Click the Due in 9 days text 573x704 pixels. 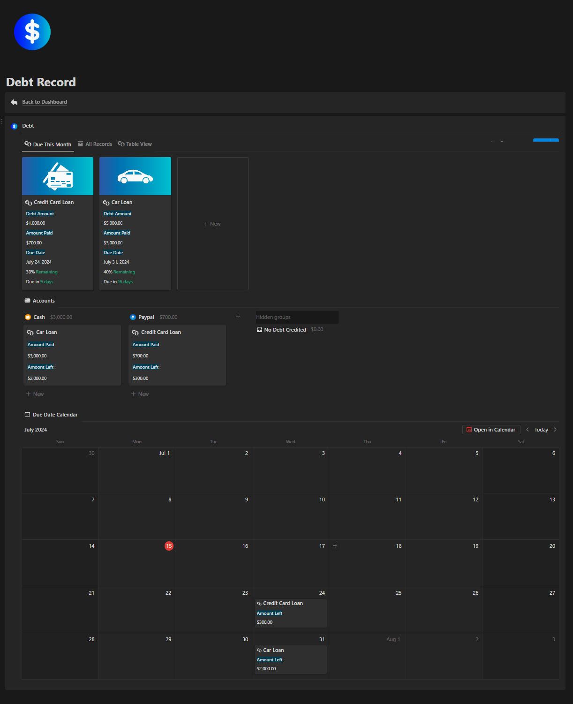click(40, 282)
